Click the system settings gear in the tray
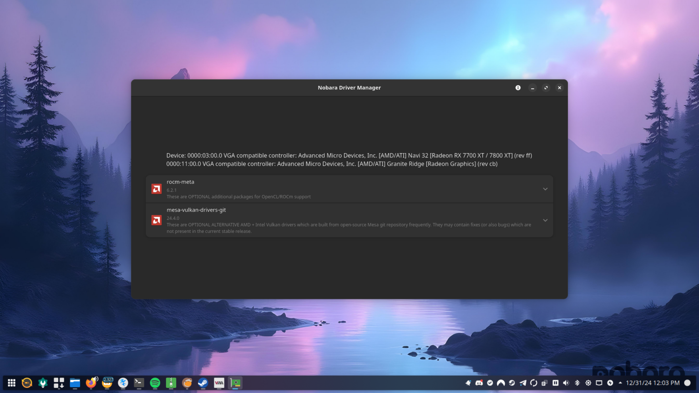The width and height of the screenshot is (699, 393). tap(588, 383)
